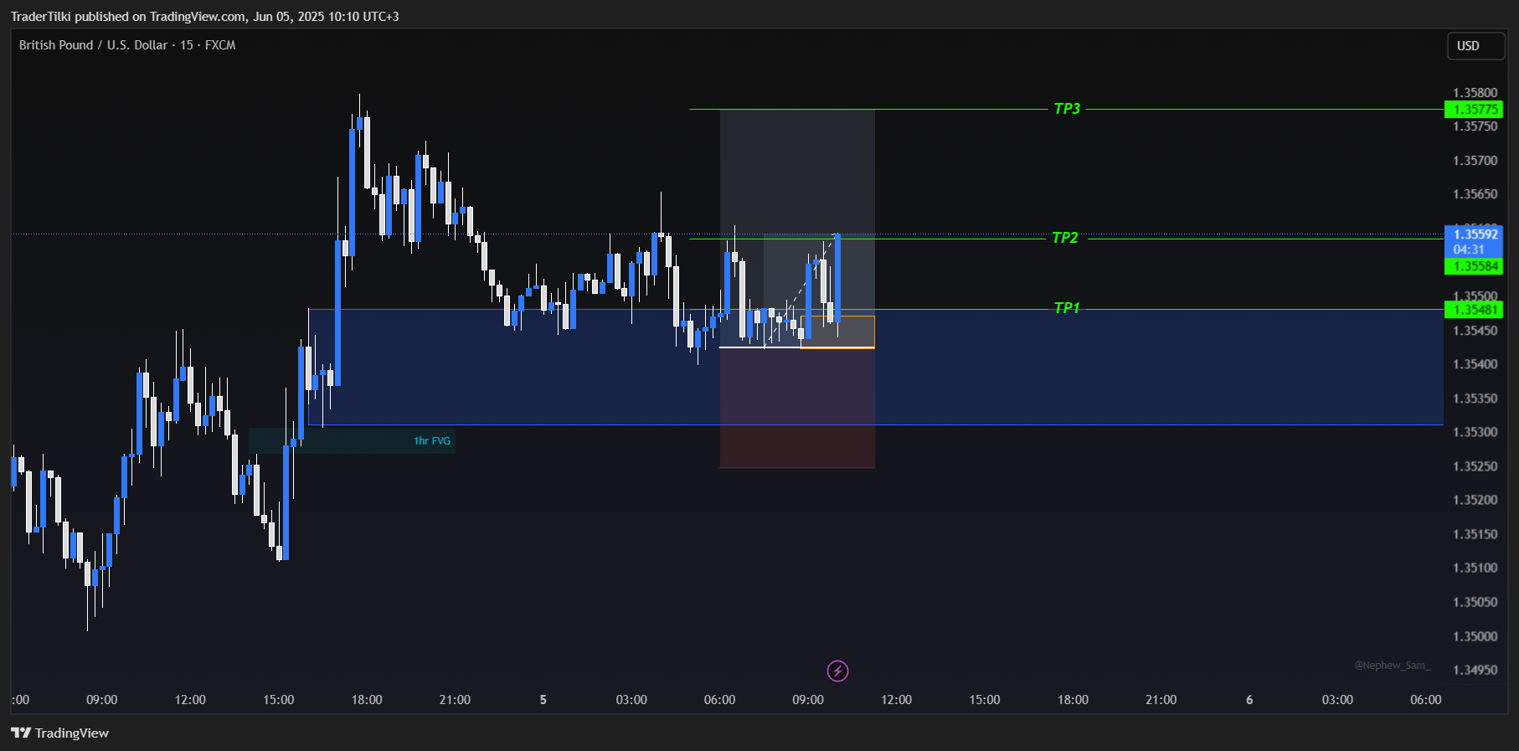The image size is (1519, 751).
Task: Click the 1.35584 green price tag
Action: 1474,266
